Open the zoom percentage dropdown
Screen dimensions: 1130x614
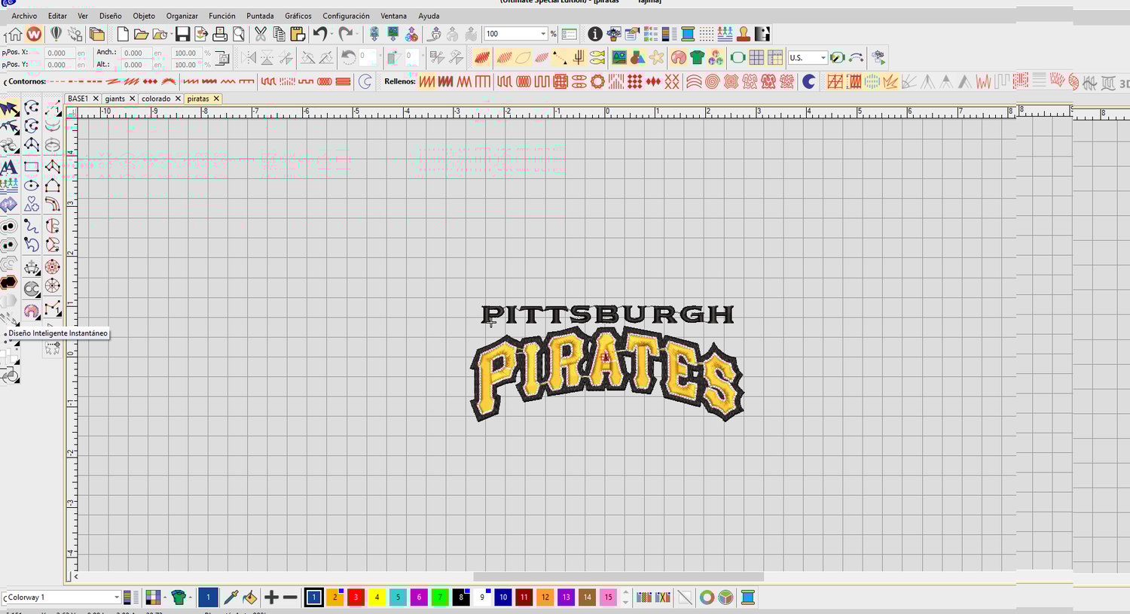tap(542, 34)
